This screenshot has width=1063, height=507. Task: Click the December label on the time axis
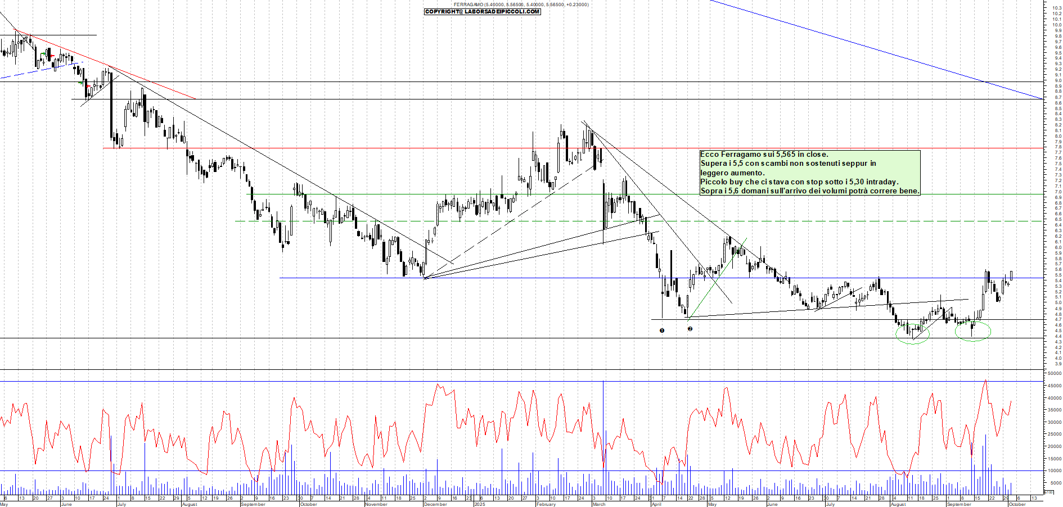(435, 504)
